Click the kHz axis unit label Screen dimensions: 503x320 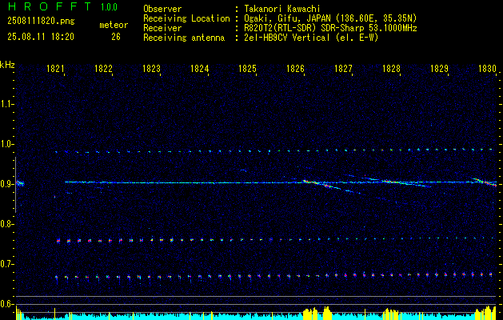(x=7, y=65)
